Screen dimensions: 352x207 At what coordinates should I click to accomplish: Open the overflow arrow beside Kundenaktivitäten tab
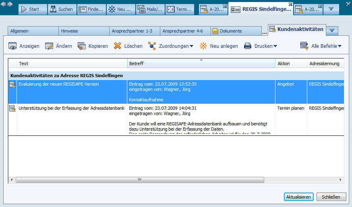point(332,30)
